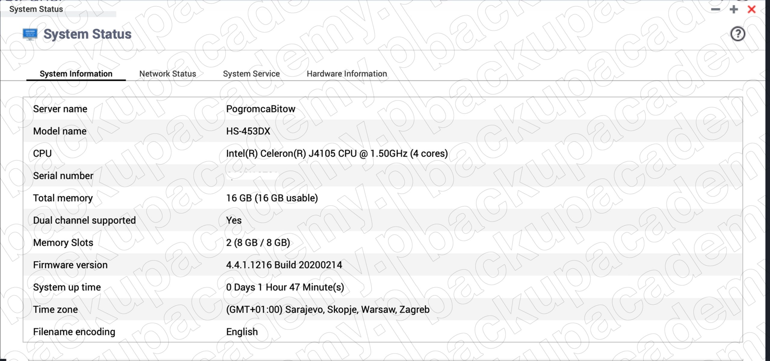Screen dimensions: 770x361
Task: Select the GMT+01:00 time zone value
Action: click(328, 309)
